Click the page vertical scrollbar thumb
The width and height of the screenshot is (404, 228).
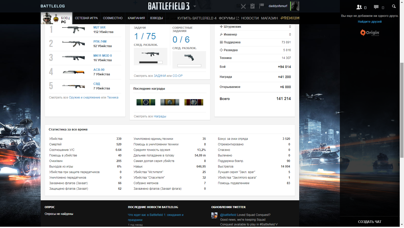[x=402, y=110]
